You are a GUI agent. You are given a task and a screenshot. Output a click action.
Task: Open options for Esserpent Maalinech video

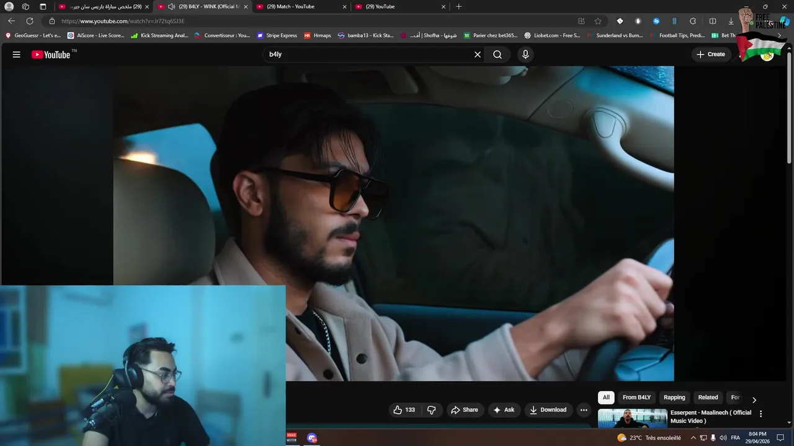pos(761,414)
